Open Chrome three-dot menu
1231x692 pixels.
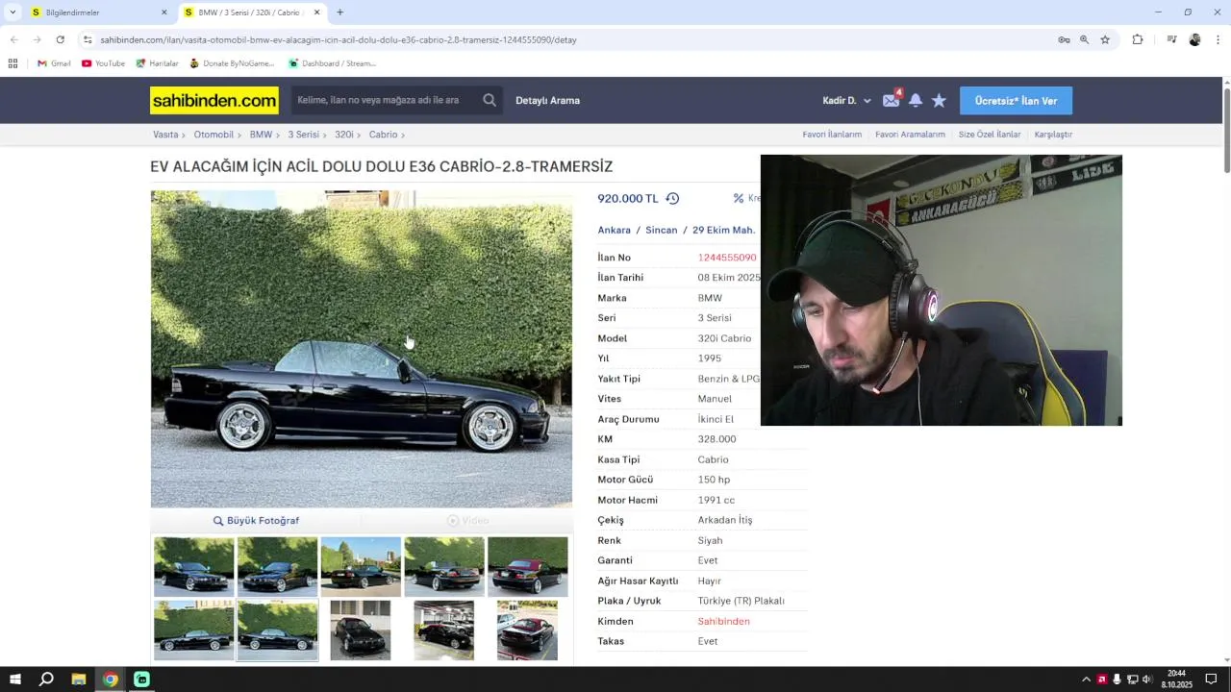1218,39
